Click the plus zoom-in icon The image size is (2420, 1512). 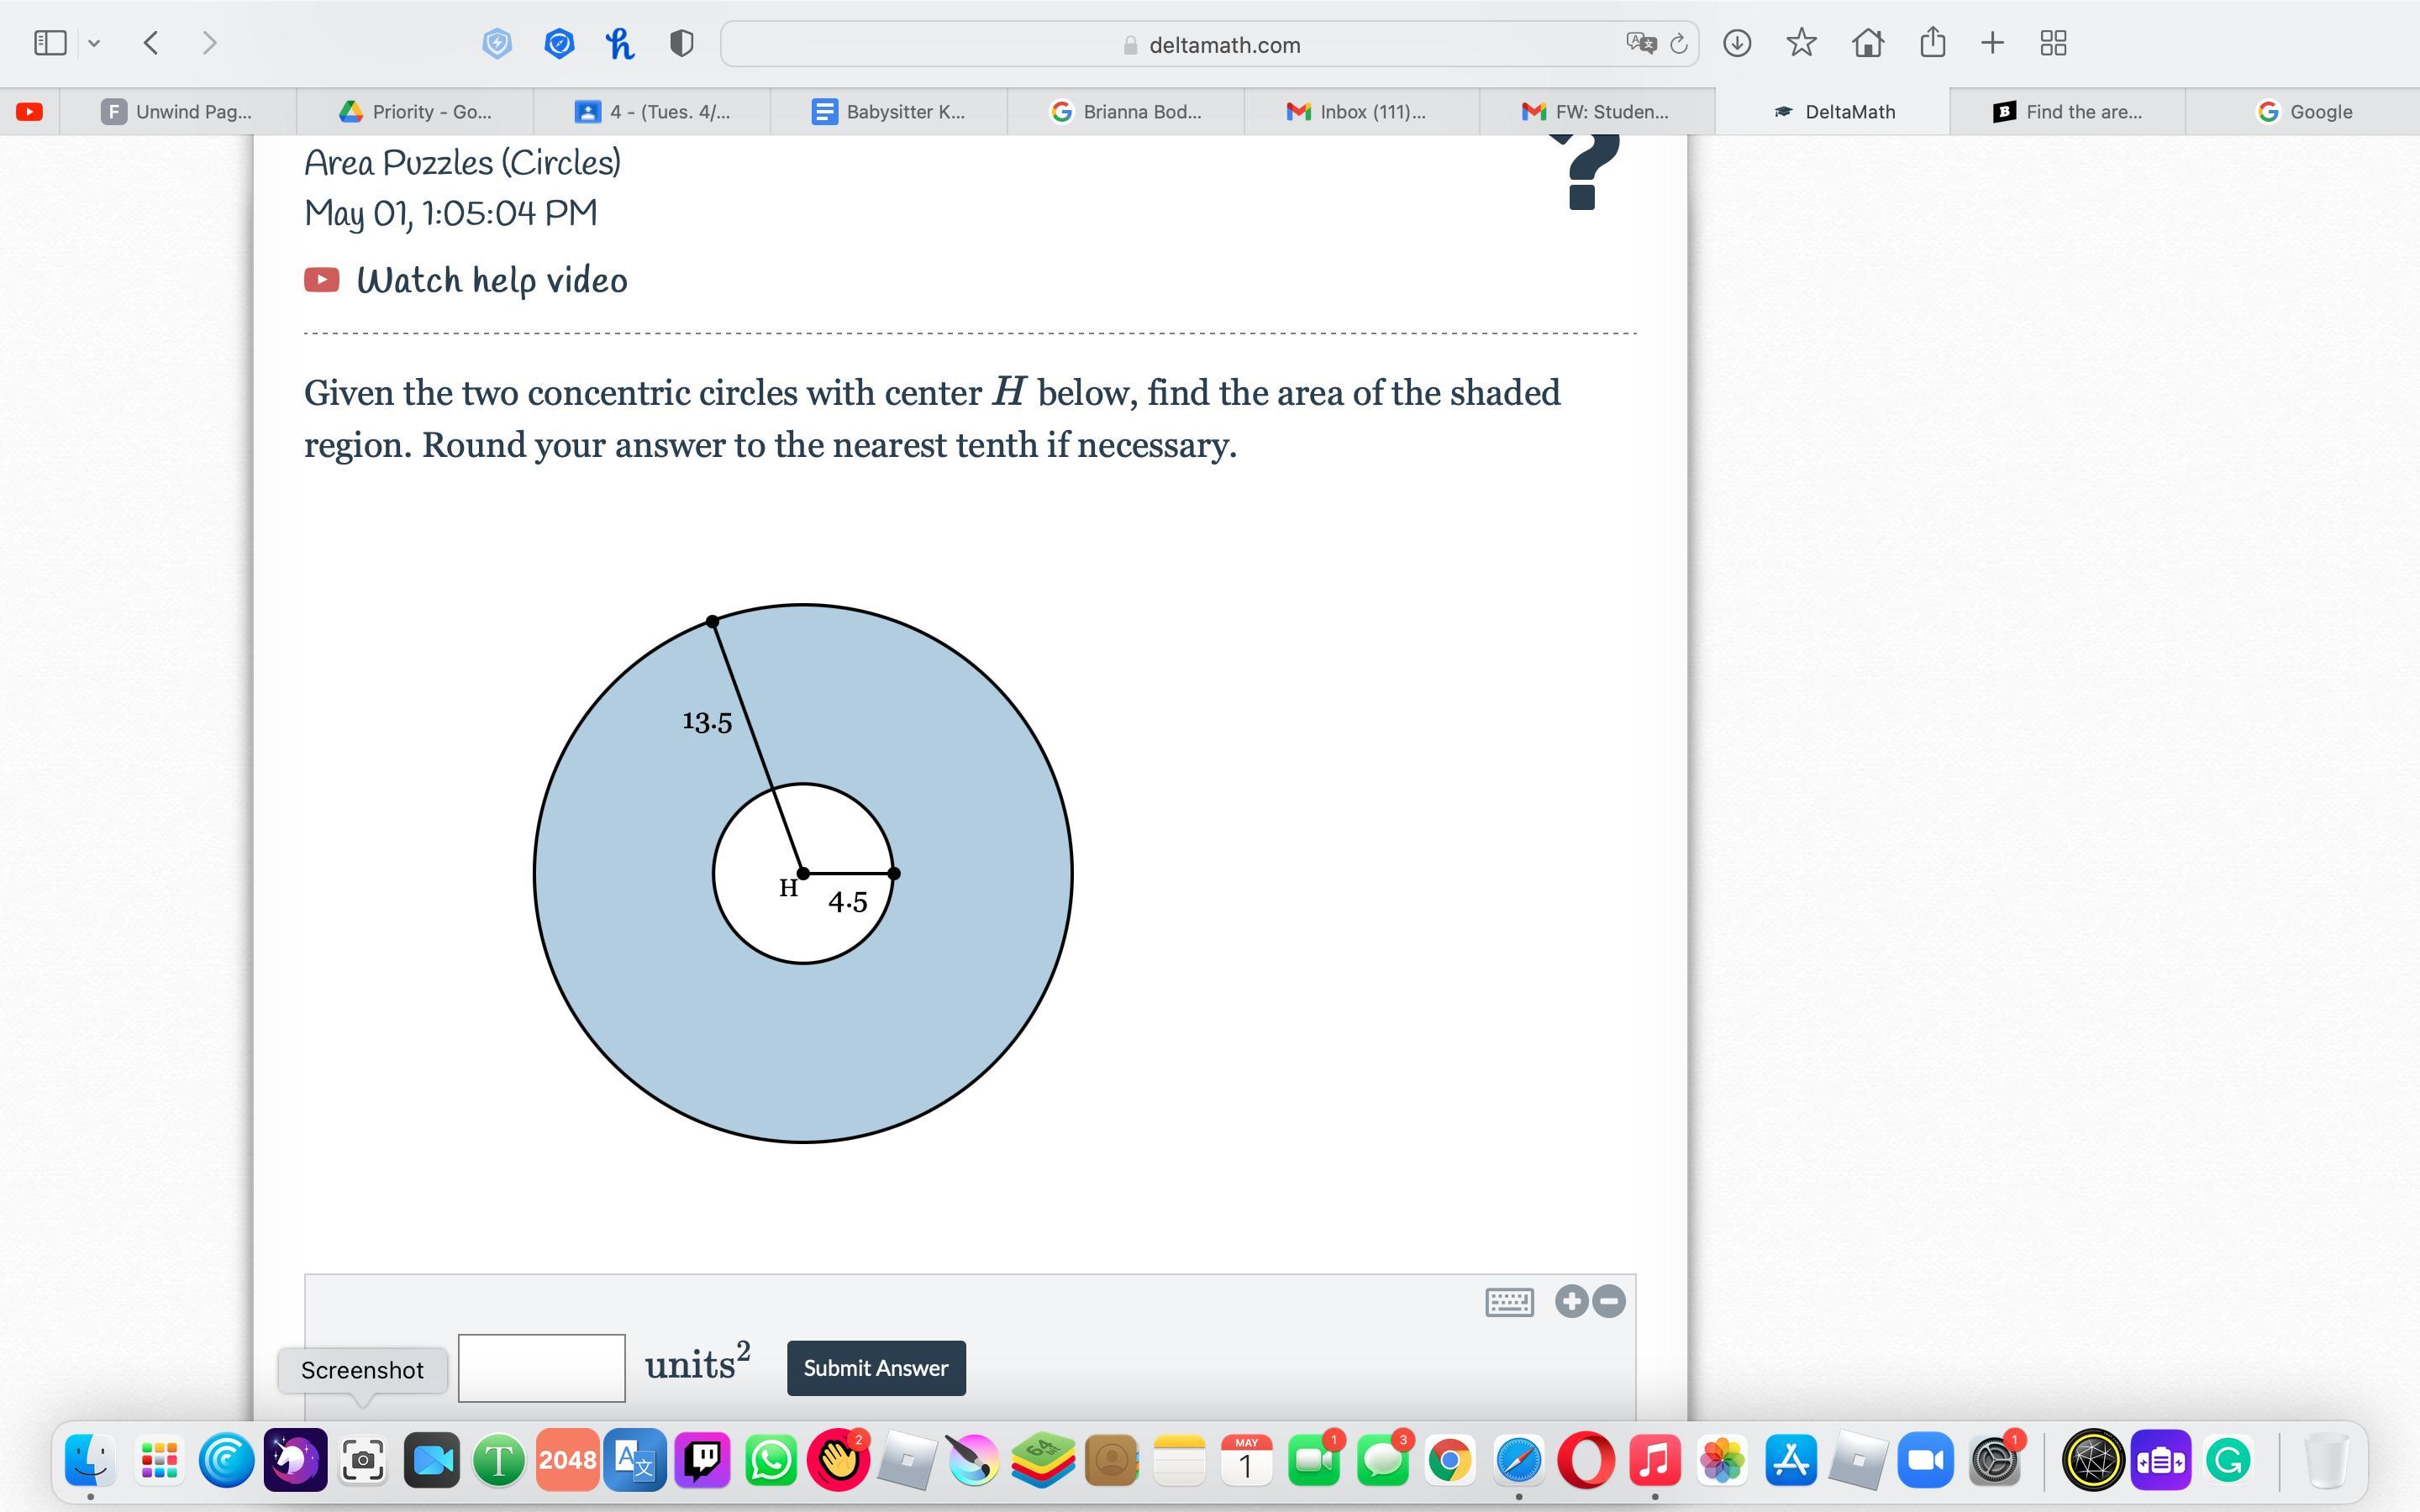1571,1301
